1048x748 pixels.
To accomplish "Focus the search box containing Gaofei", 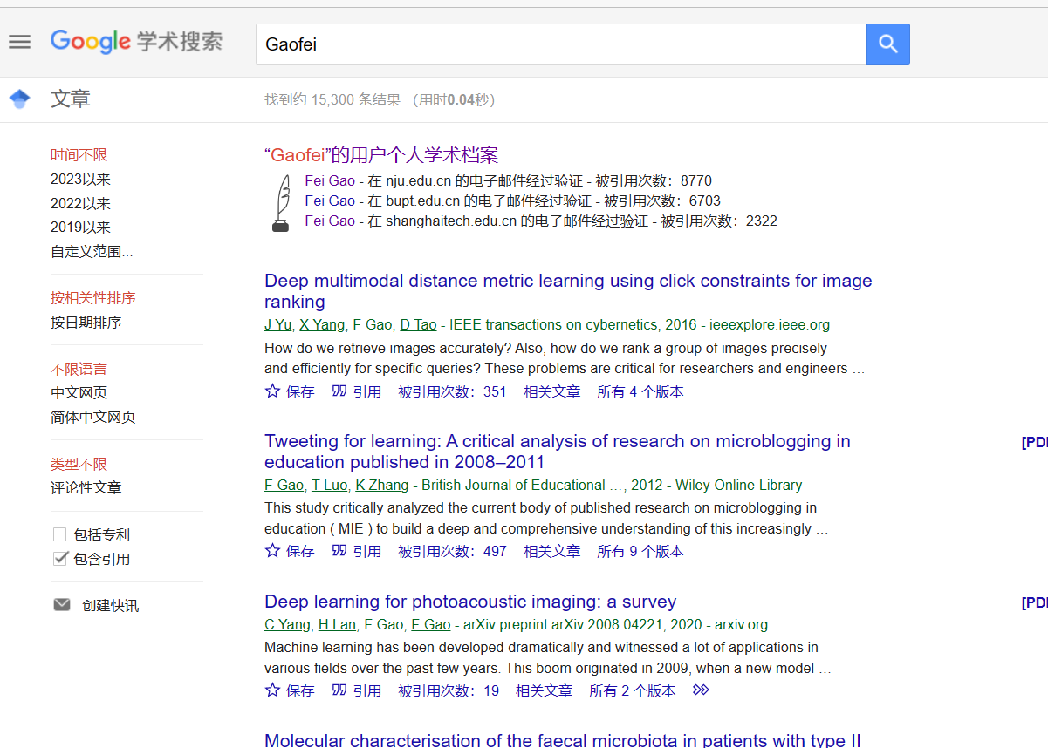I will point(561,44).
